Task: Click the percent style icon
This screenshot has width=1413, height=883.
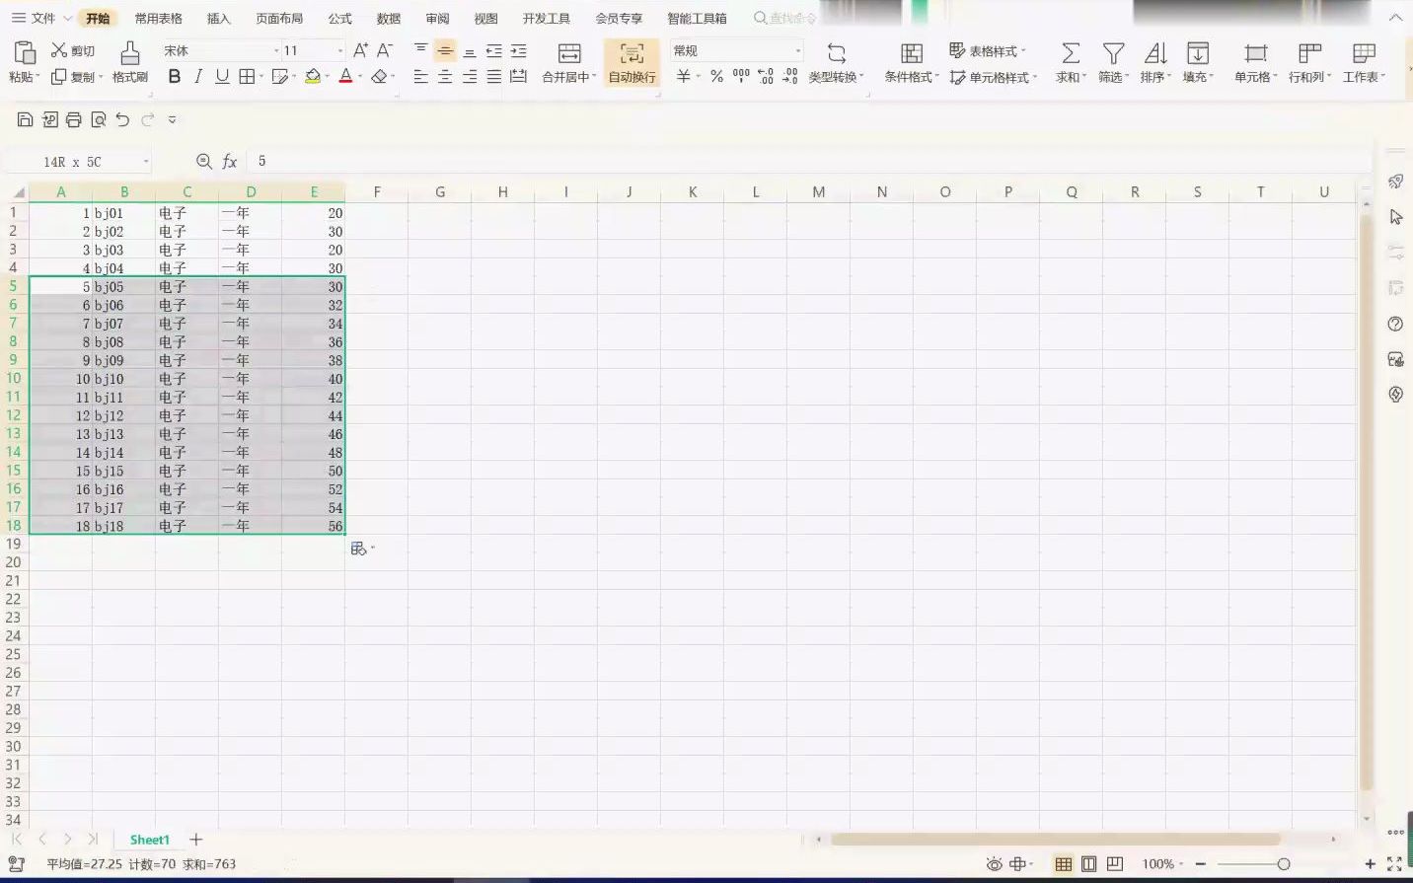Action: coord(716,76)
